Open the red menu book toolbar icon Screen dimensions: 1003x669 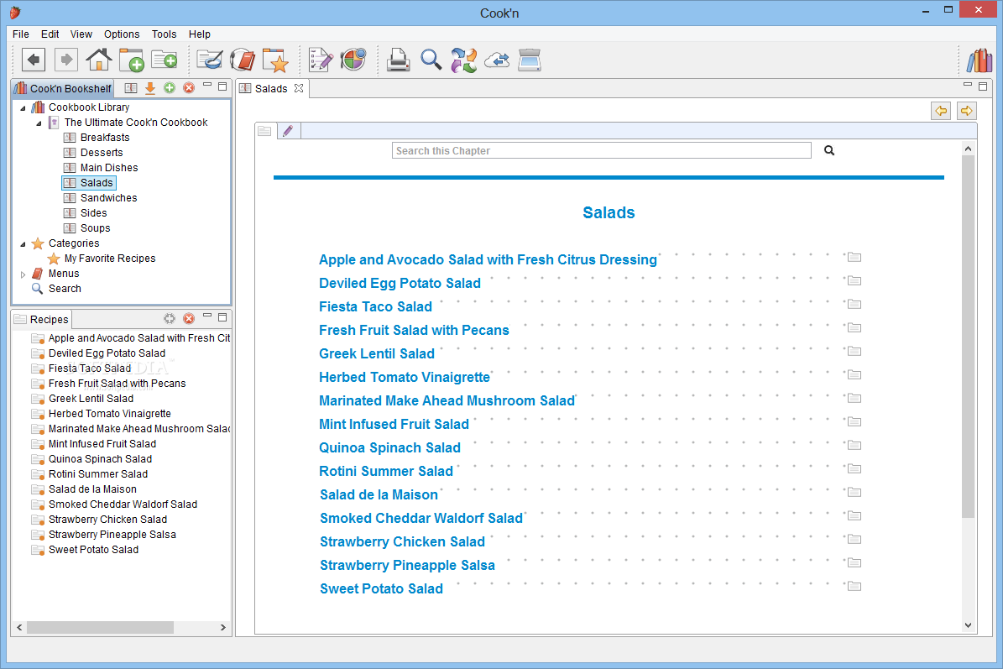[243, 60]
